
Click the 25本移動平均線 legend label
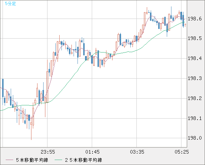coord(84,160)
